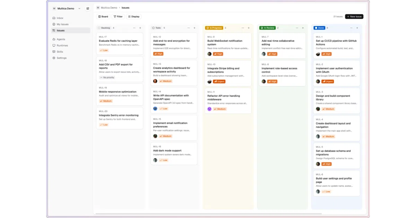Open the compose new issue pencil icon
Viewport: 416px width, 218px height.
[88, 8]
